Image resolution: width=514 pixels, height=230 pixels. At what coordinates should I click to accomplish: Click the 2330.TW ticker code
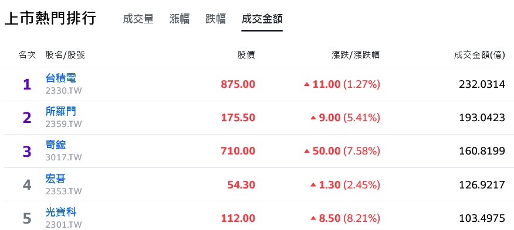[x=63, y=91]
